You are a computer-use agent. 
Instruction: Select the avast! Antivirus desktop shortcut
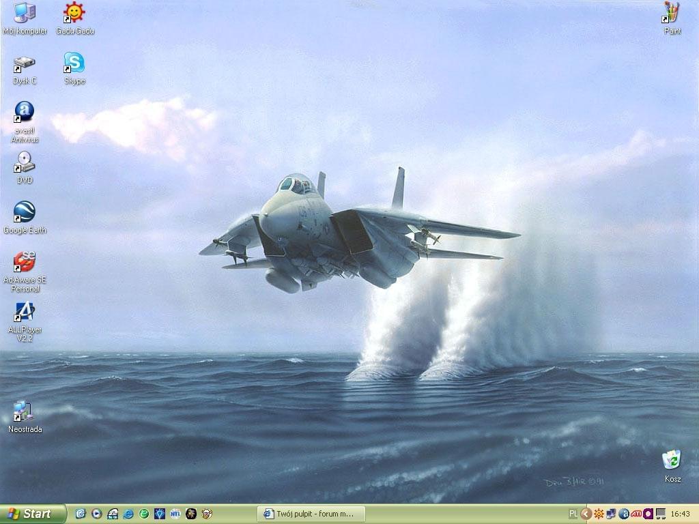[25, 122]
